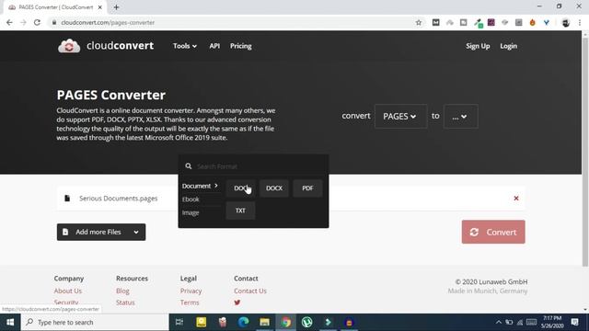Open the Windows Start menu

(10, 323)
